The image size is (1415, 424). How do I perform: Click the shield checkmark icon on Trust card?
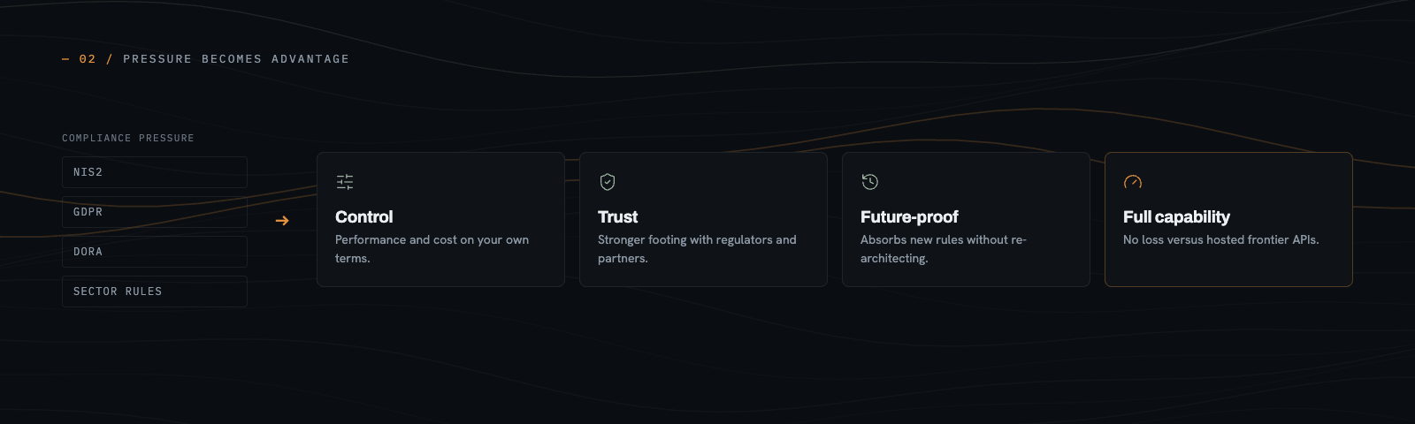click(x=608, y=182)
